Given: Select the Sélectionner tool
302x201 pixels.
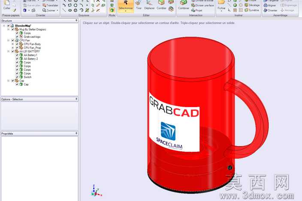Looking at the screenshot, I should (x=126, y=6).
